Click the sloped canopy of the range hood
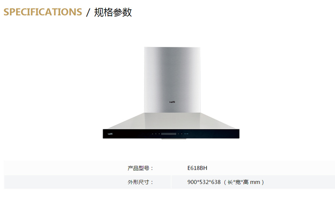The width and height of the screenshot is (335, 197). point(171,121)
